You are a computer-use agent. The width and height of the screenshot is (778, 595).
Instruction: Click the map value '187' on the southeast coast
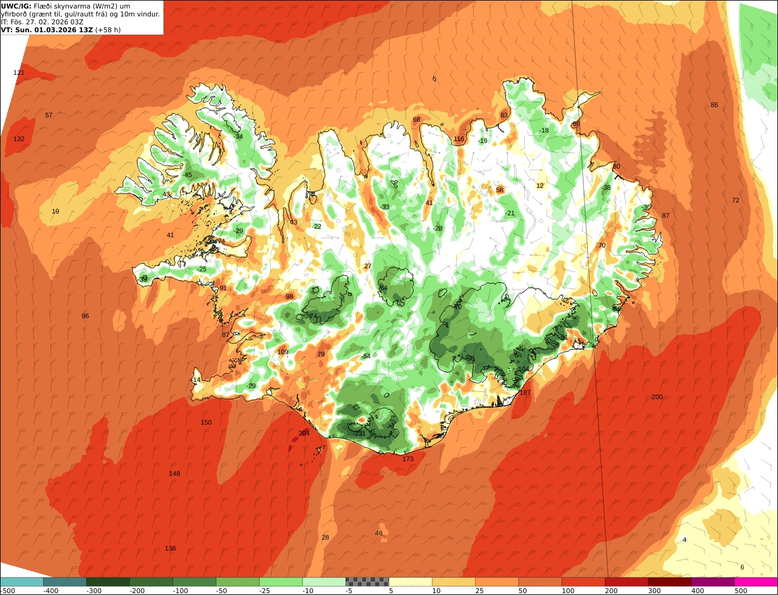pos(525,392)
